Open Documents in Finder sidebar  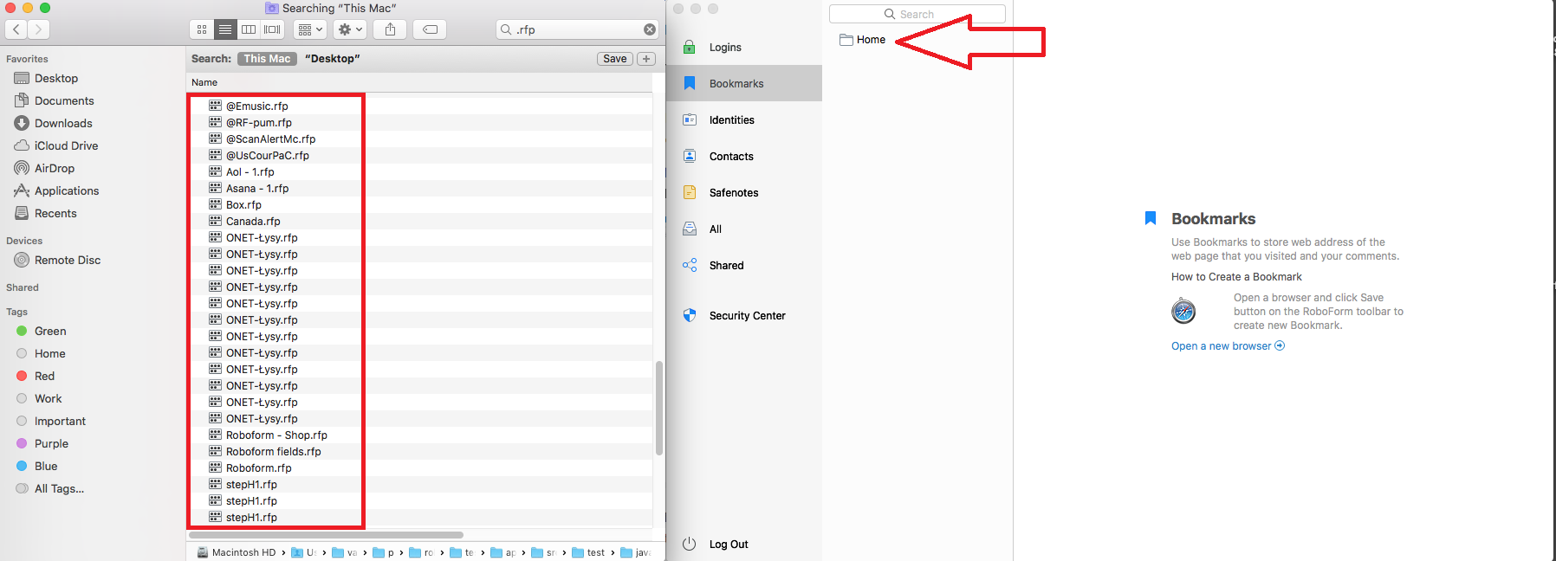tap(64, 100)
